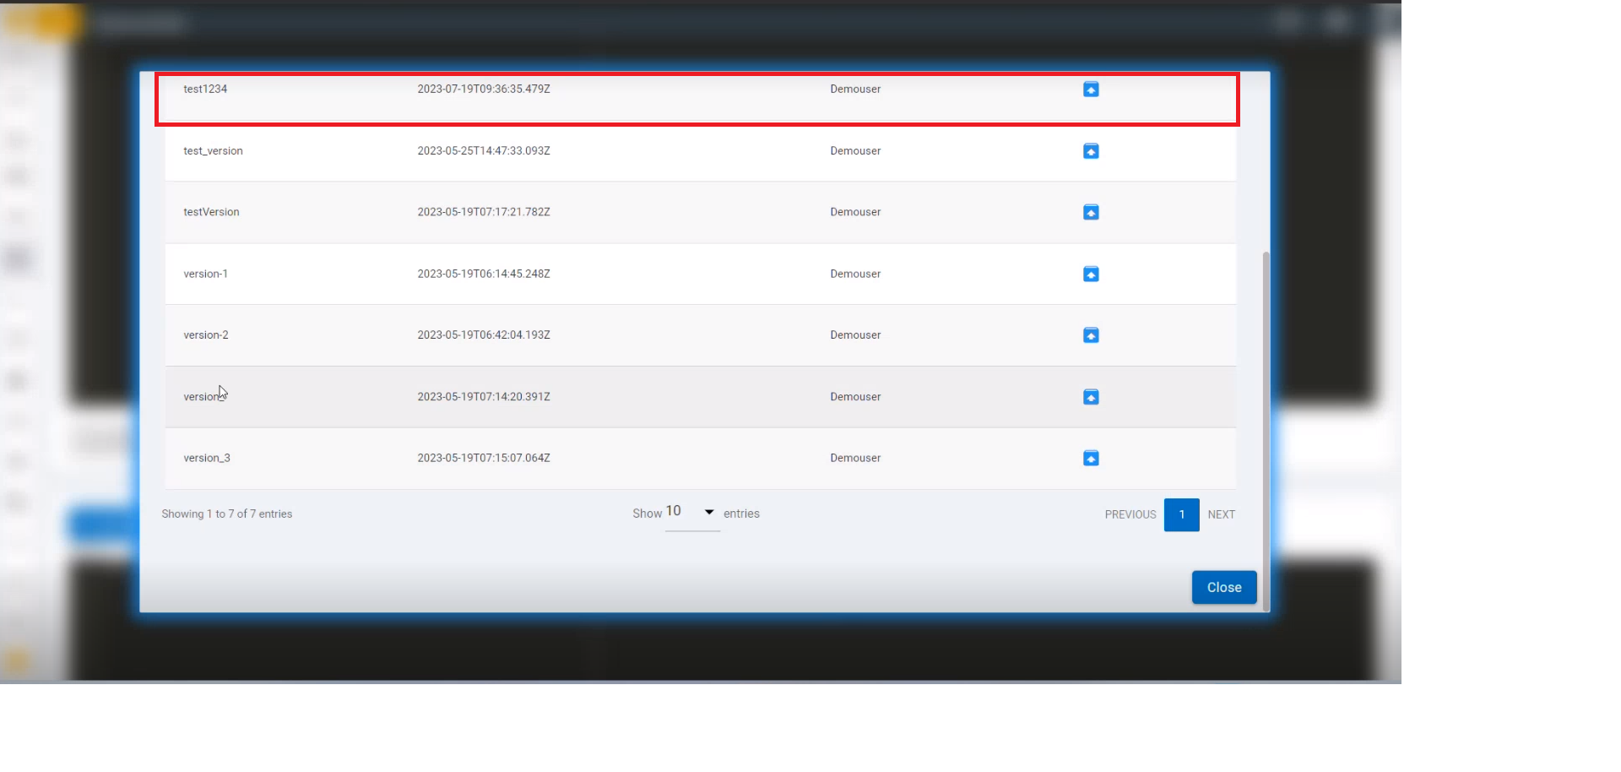Screen dimensions: 1621x772
Task: Click the 'Showing 1 to 7 of 7 entries' text
Action: pyautogui.click(x=227, y=514)
